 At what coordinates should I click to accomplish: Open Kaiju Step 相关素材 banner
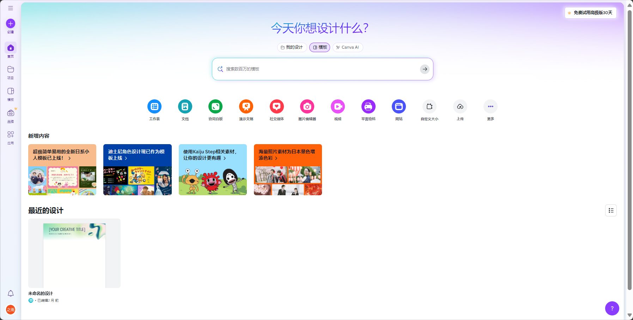[213, 170]
